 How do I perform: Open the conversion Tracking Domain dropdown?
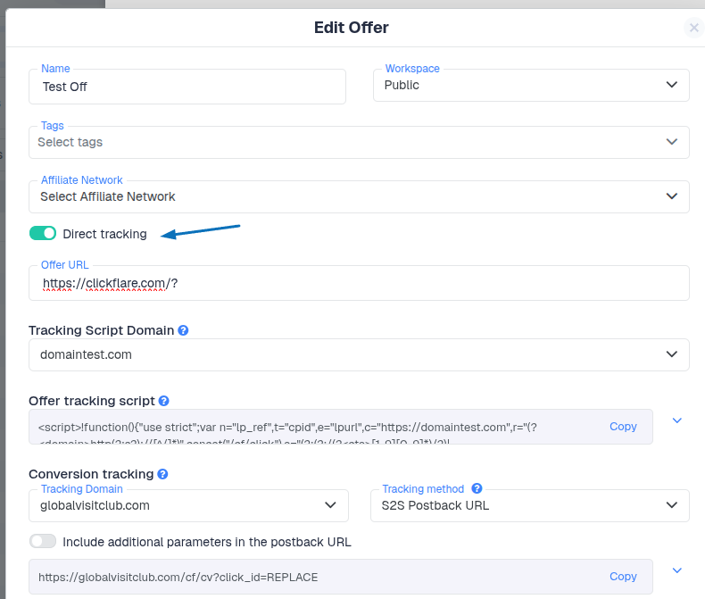(x=188, y=505)
